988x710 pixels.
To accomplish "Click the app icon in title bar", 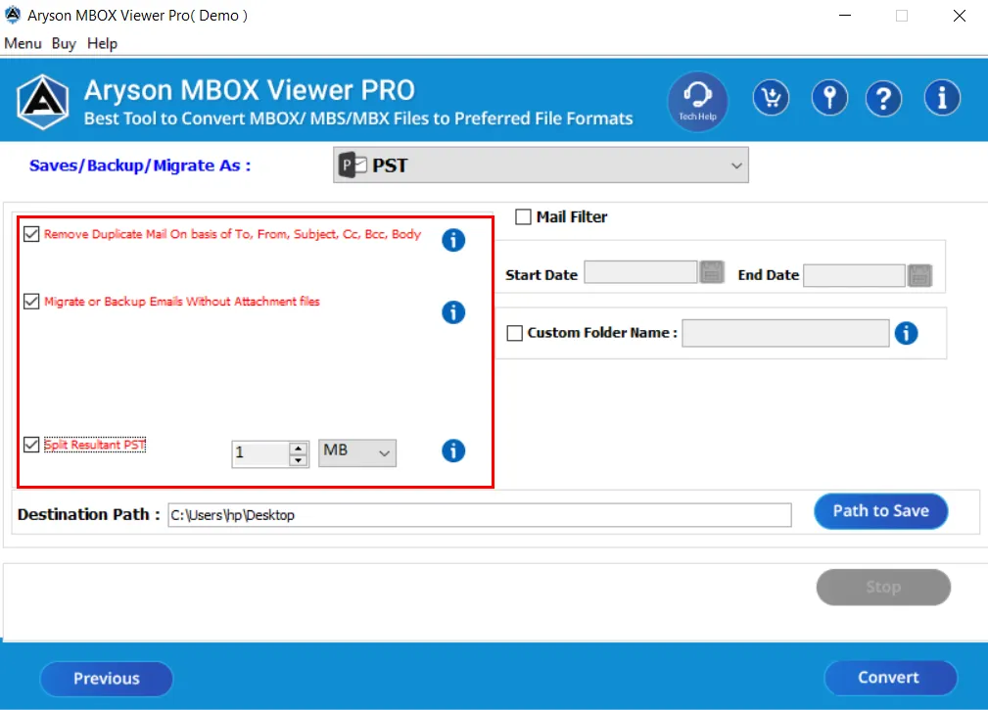I will (13, 15).
